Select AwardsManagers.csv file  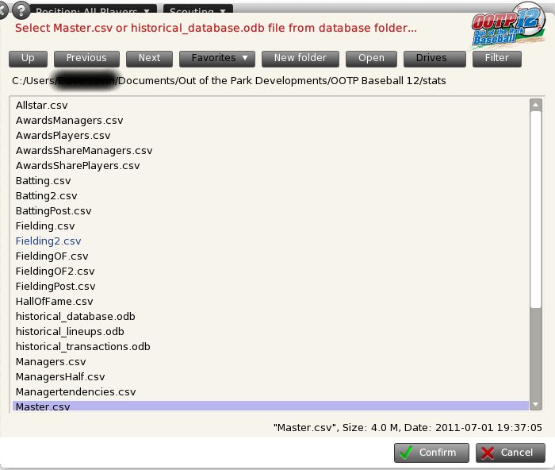click(x=270, y=121)
